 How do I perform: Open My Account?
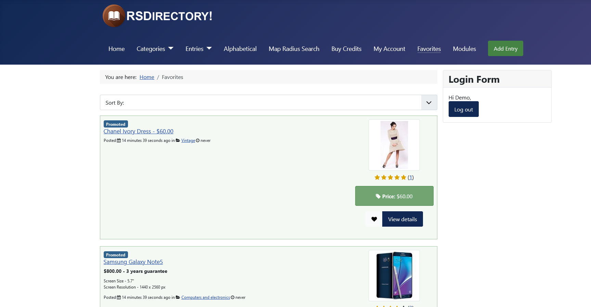[x=389, y=49]
